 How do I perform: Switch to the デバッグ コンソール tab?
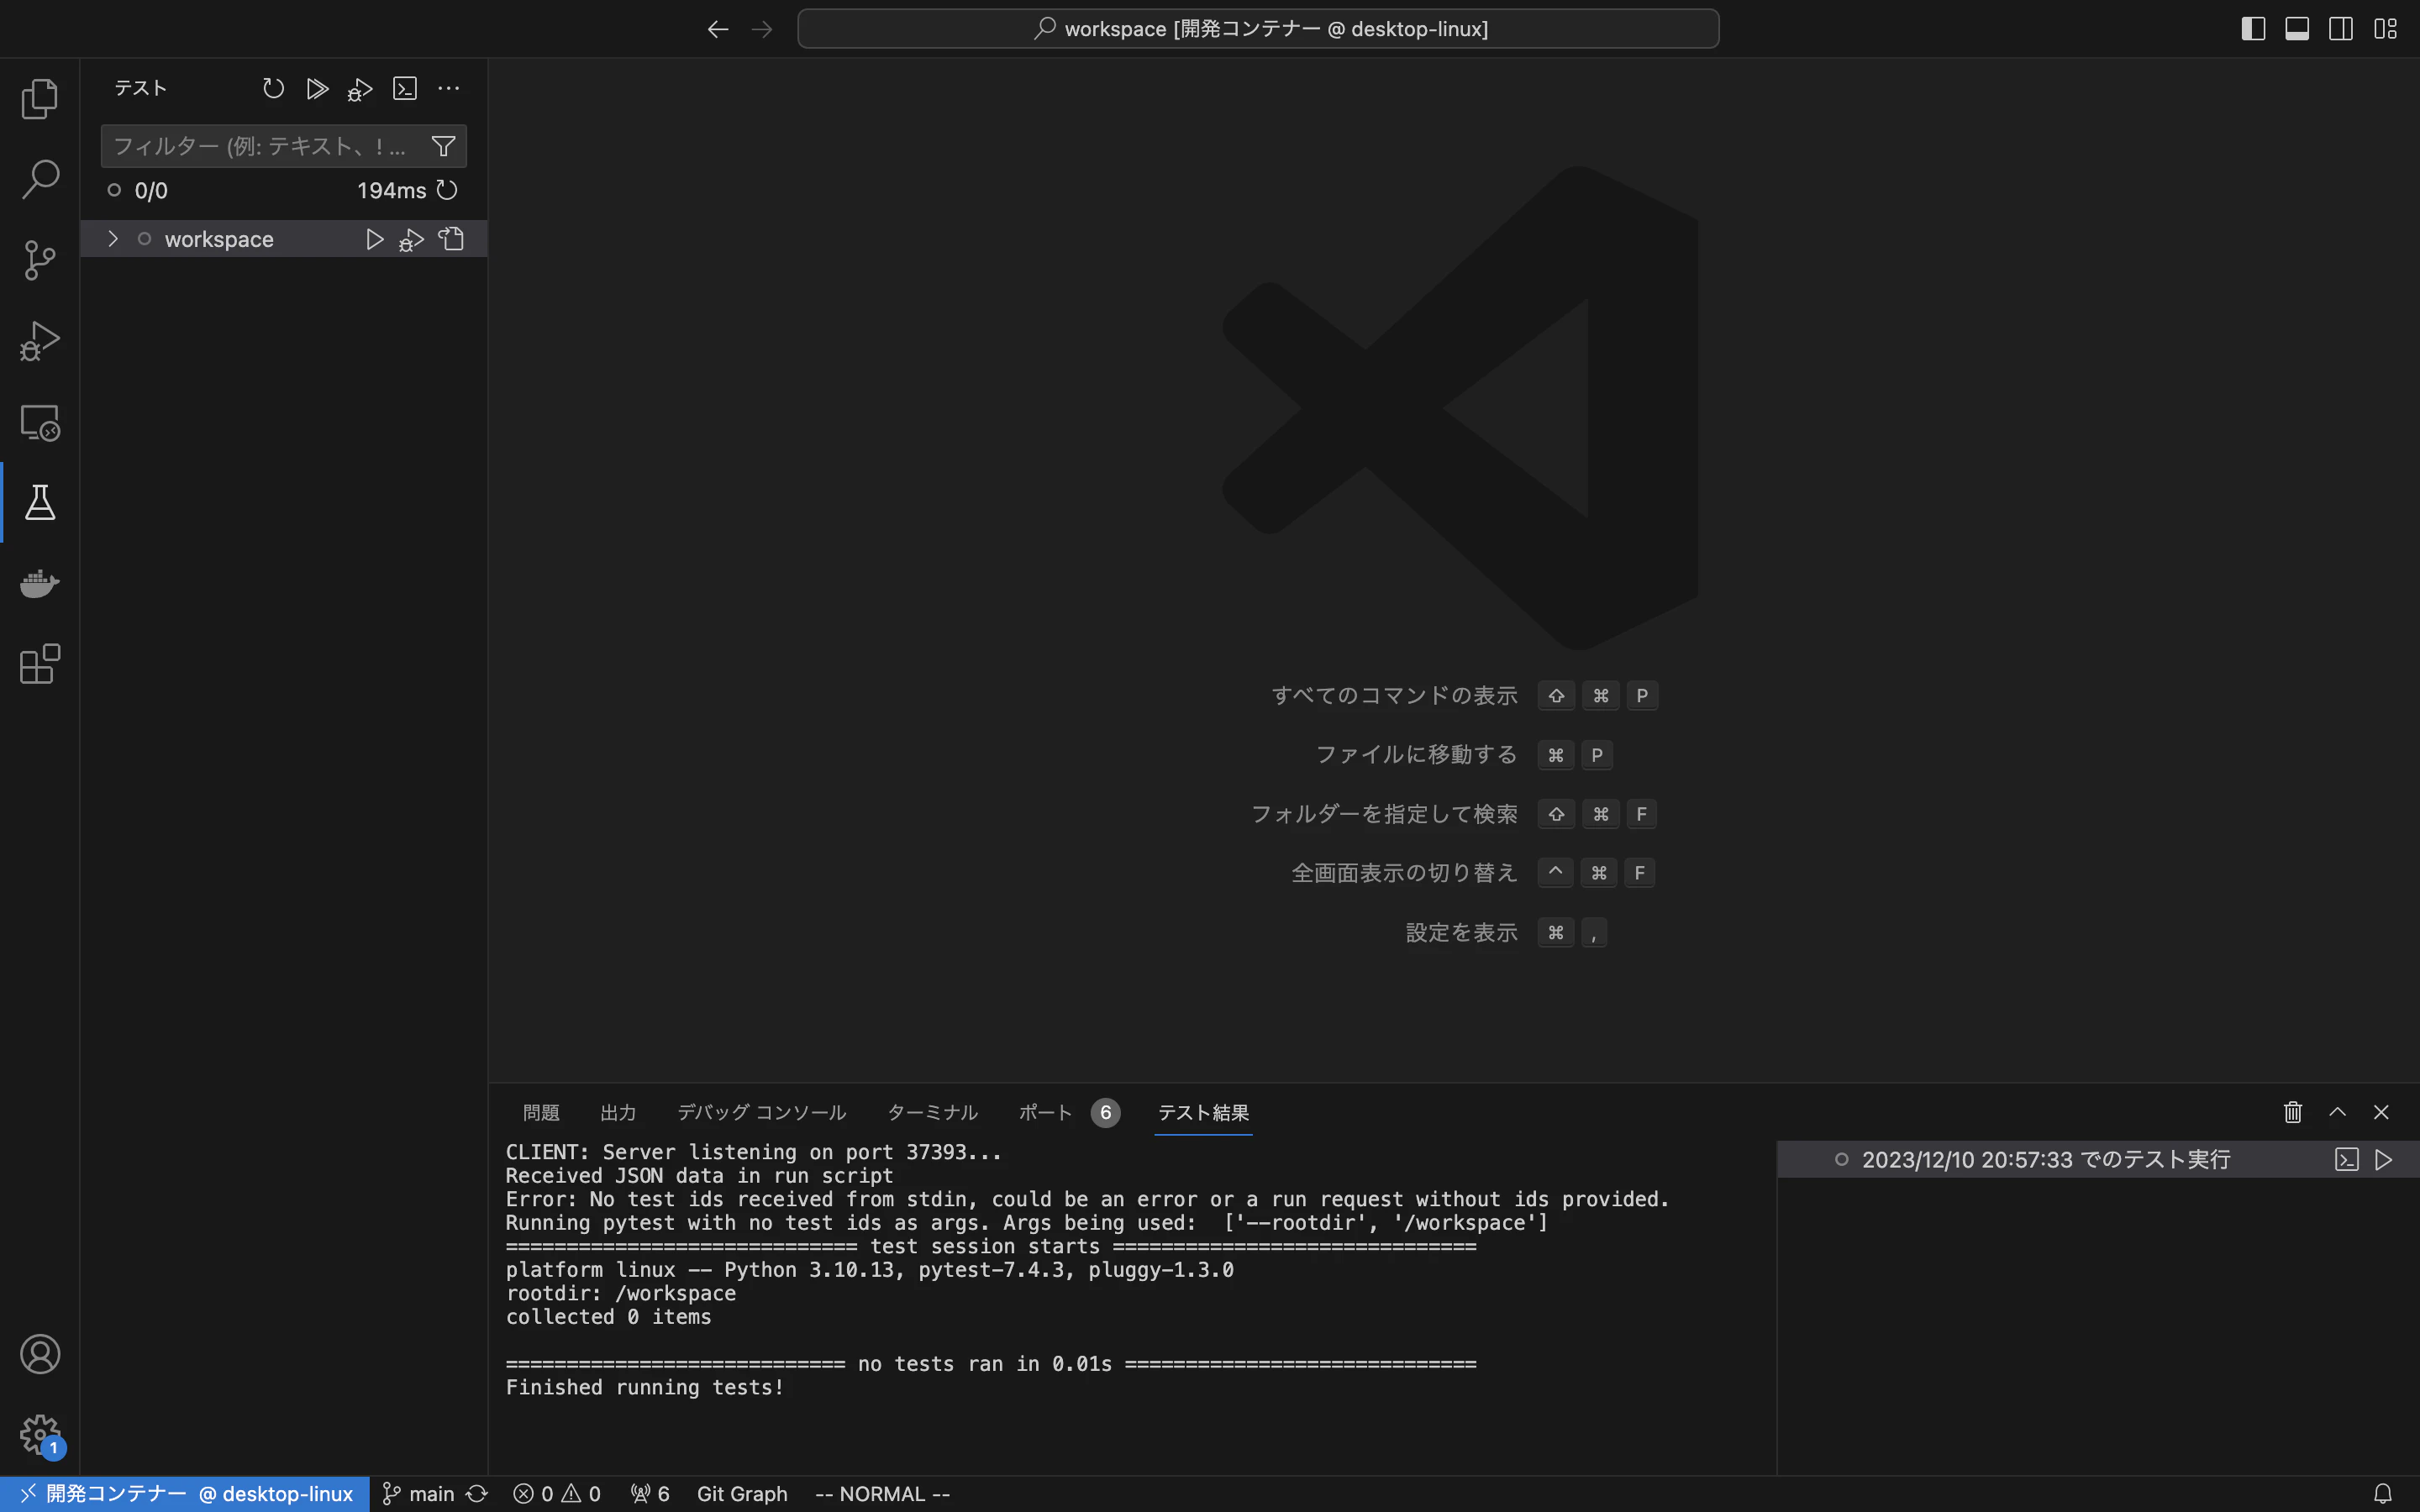[x=762, y=1113]
